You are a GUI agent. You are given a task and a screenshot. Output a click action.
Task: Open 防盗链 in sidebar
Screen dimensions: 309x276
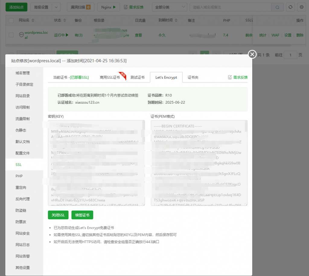[x=21, y=210]
